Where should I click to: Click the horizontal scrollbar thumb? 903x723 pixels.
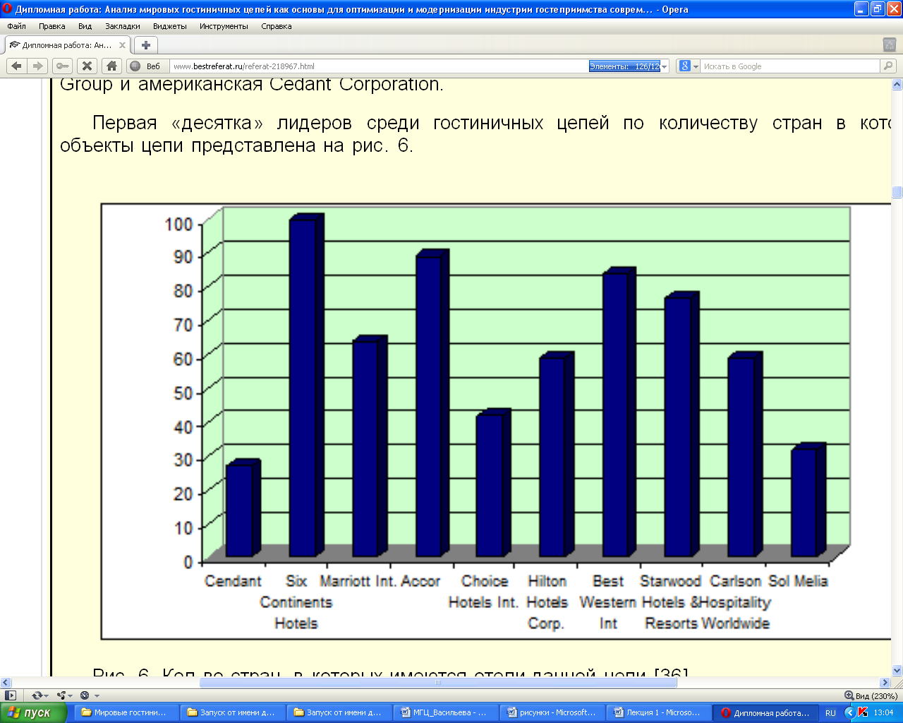pyautogui.click(x=437, y=683)
